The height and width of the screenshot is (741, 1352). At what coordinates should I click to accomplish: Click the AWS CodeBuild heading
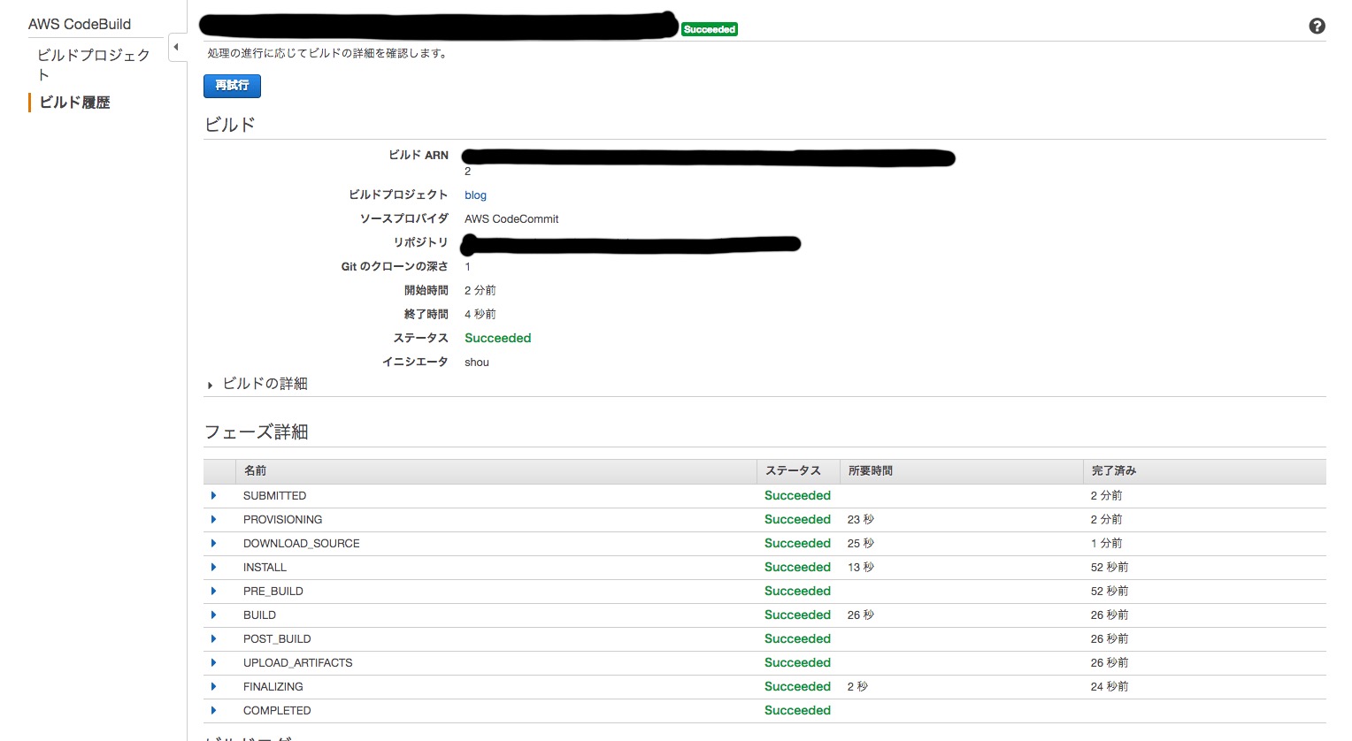click(80, 24)
